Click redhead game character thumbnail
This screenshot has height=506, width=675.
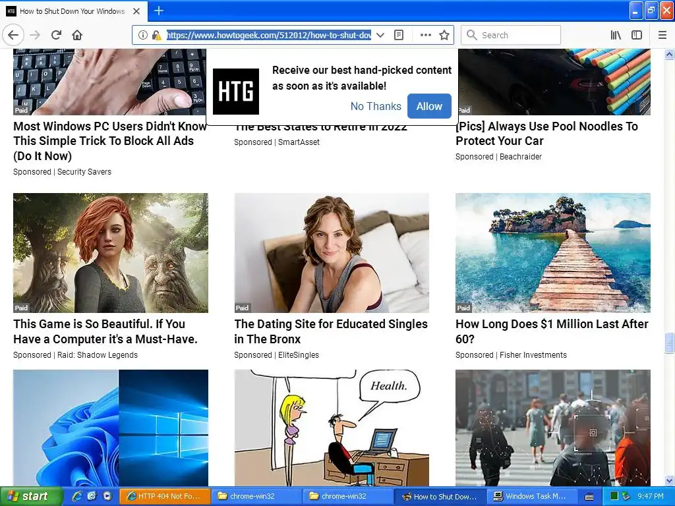click(x=111, y=252)
